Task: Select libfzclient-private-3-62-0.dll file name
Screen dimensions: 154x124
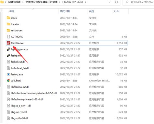Action: click(27, 99)
